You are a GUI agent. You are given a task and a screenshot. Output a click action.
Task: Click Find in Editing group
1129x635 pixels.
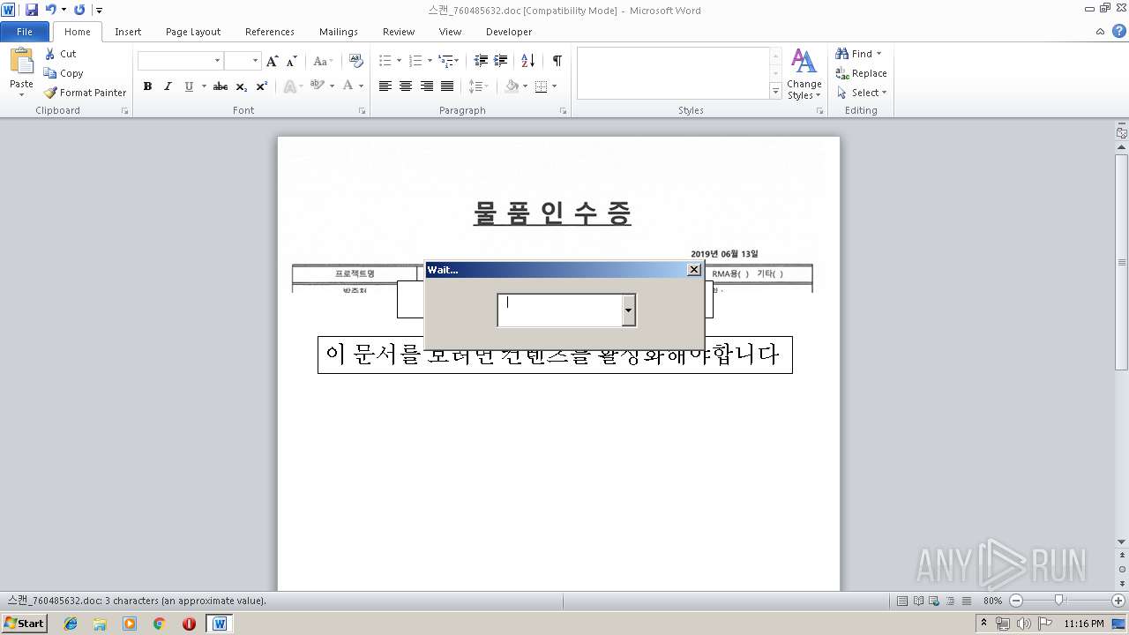(x=859, y=54)
